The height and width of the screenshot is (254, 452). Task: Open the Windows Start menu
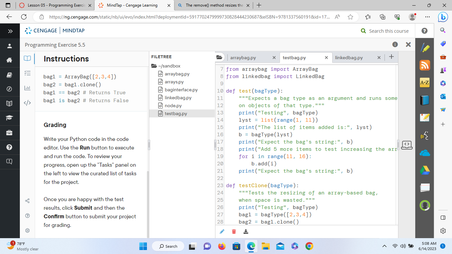[x=143, y=246]
